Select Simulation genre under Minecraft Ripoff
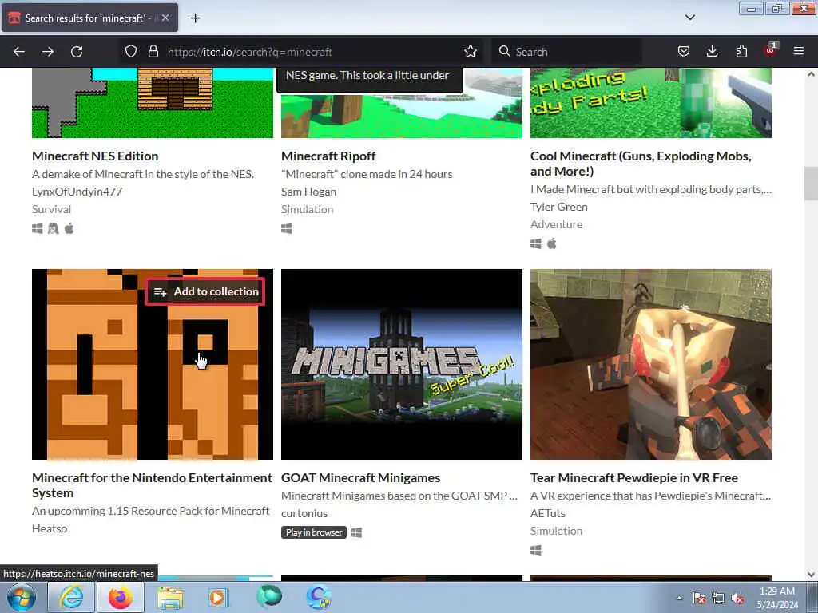This screenshot has height=613, width=818. [x=307, y=209]
